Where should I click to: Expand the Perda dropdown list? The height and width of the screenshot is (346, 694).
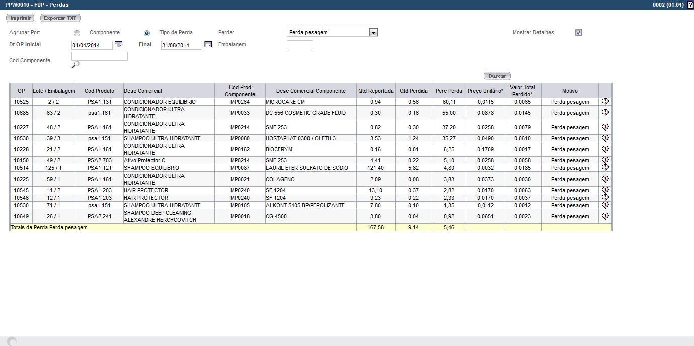[373, 33]
